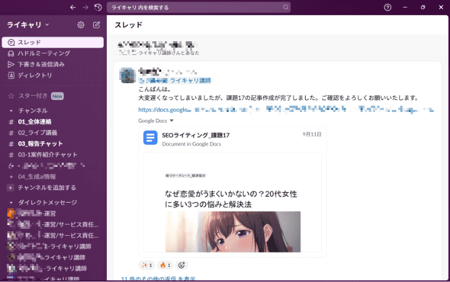Image resolution: width=450 pixels, height=282 pixels.
Task: Click the Google Docs document icon
Action: pos(151,138)
